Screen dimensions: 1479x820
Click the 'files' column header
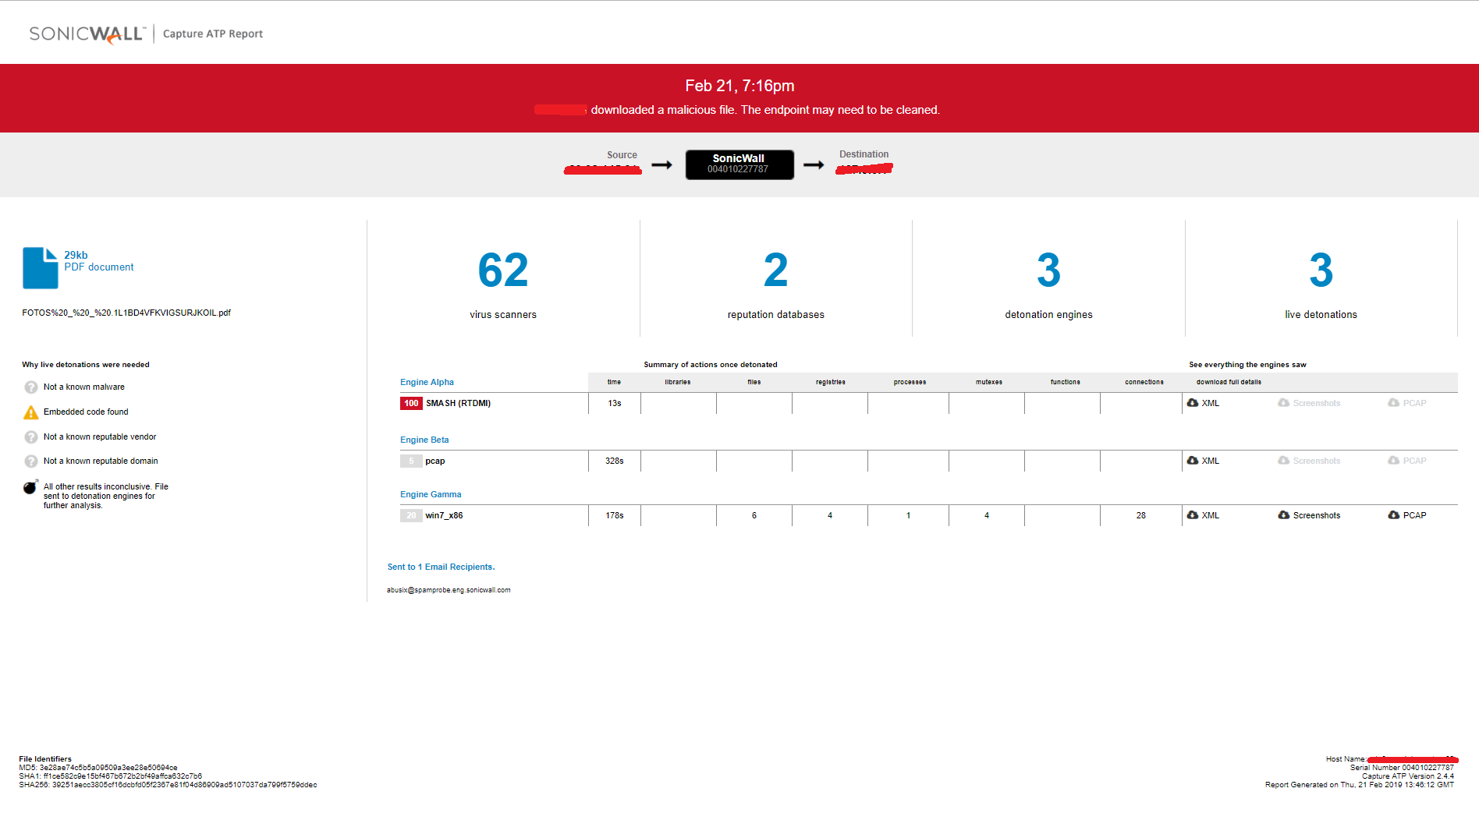pyautogui.click(x=754, y=382)
